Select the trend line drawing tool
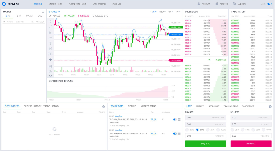The height and width of the screenshot is (151, 275). click(50, 27)
